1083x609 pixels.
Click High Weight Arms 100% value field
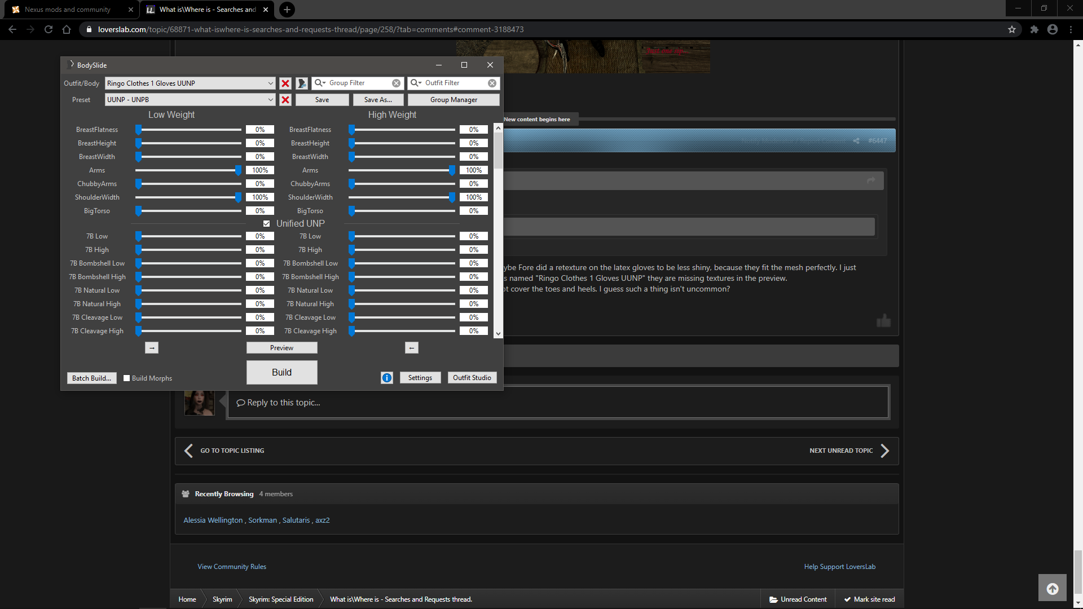pyautogui.click(x=474, y=170)
